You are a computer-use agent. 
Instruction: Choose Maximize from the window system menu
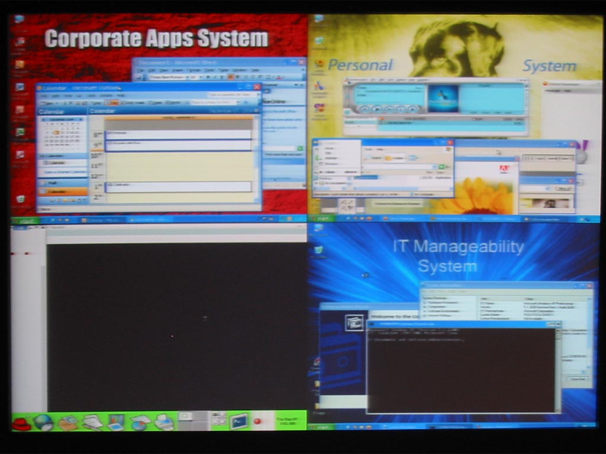pyautogui.click(x=331, y=163)
